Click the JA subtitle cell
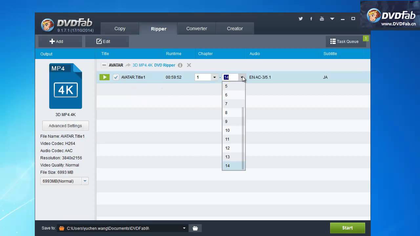Viewport: 420px width, 236px height. pyautogui.click(x=325, y=77)
